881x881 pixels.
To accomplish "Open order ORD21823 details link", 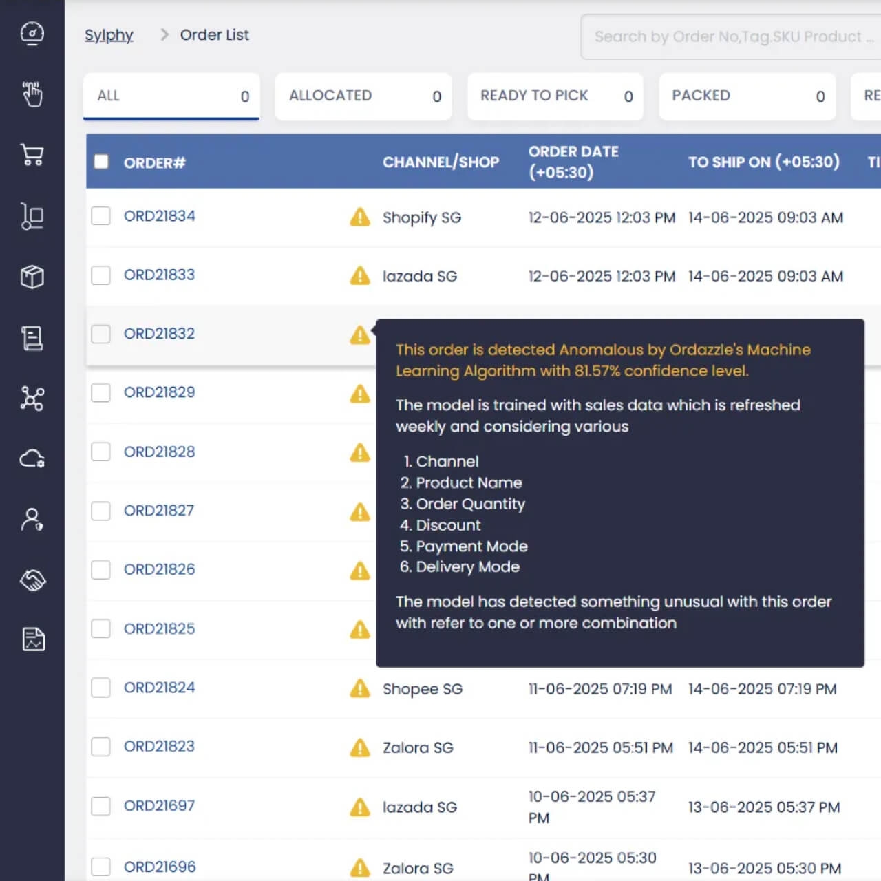I will (159, 746).
